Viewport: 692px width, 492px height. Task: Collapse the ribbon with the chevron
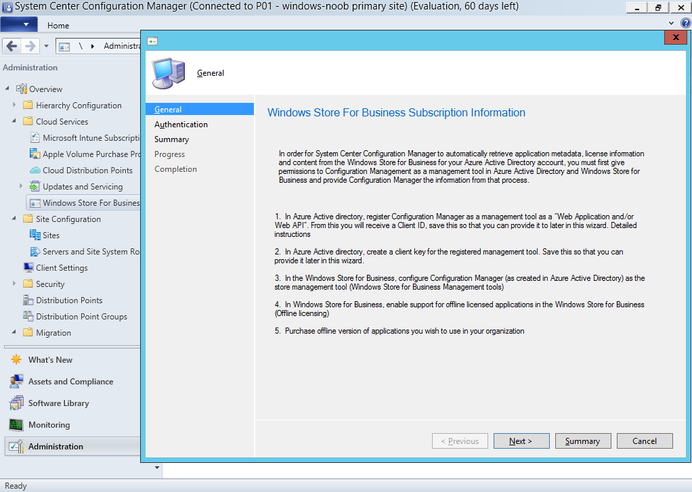coord(671,24)
